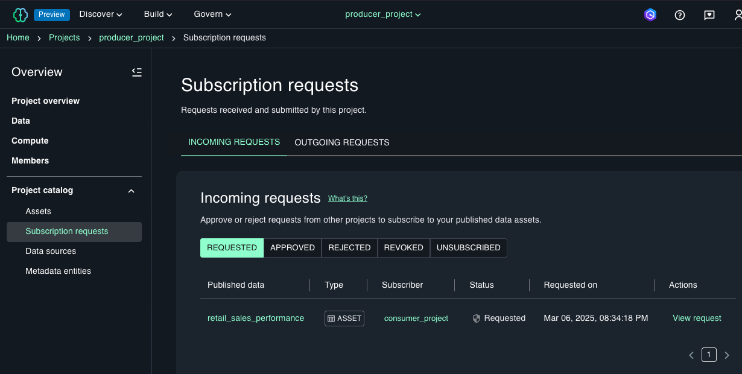Open retail_sales_performance asset link
Screen dimensions: 742x374
coord(256,319)
